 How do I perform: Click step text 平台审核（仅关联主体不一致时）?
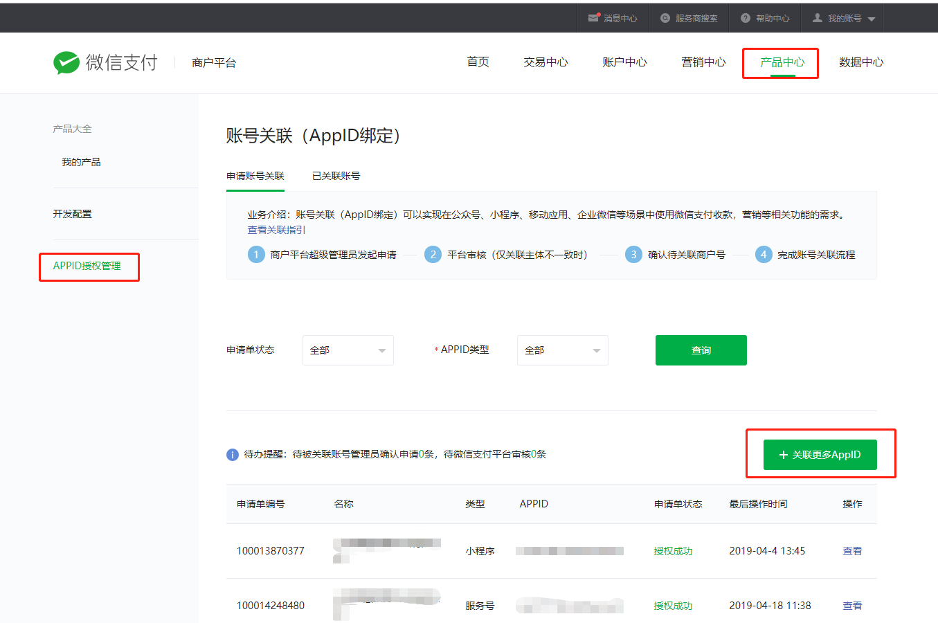(518, 255)
